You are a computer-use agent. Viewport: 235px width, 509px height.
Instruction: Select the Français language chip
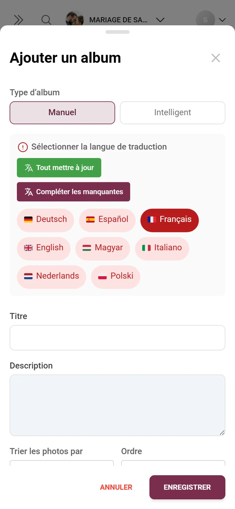pos(170,219)
